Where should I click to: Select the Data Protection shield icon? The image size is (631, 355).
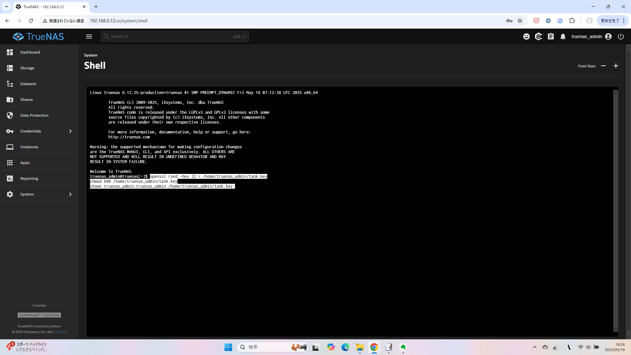click(10, 115)
